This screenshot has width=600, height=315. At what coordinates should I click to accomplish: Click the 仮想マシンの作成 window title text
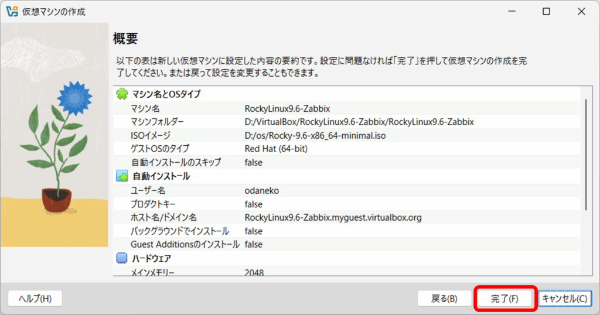point(53,12)
